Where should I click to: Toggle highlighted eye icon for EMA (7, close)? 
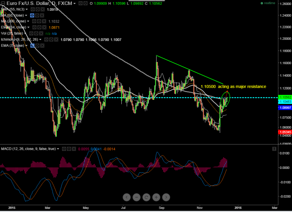(32, 46)
